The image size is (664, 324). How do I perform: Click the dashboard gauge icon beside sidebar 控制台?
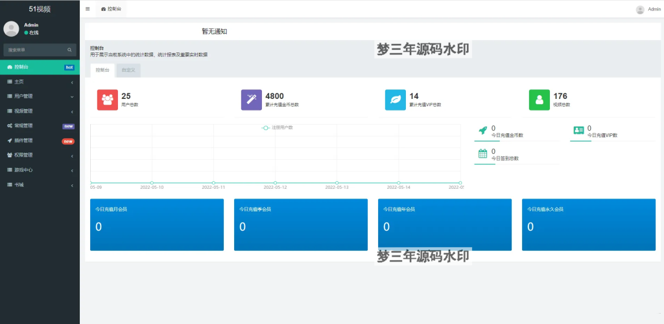coord(10,67)
